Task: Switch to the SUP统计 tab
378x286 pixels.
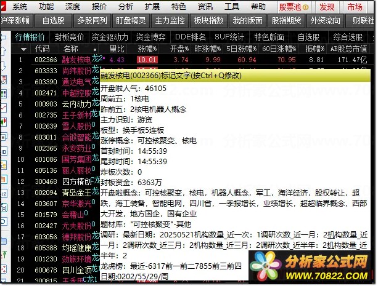Action: tap(229, 37)
